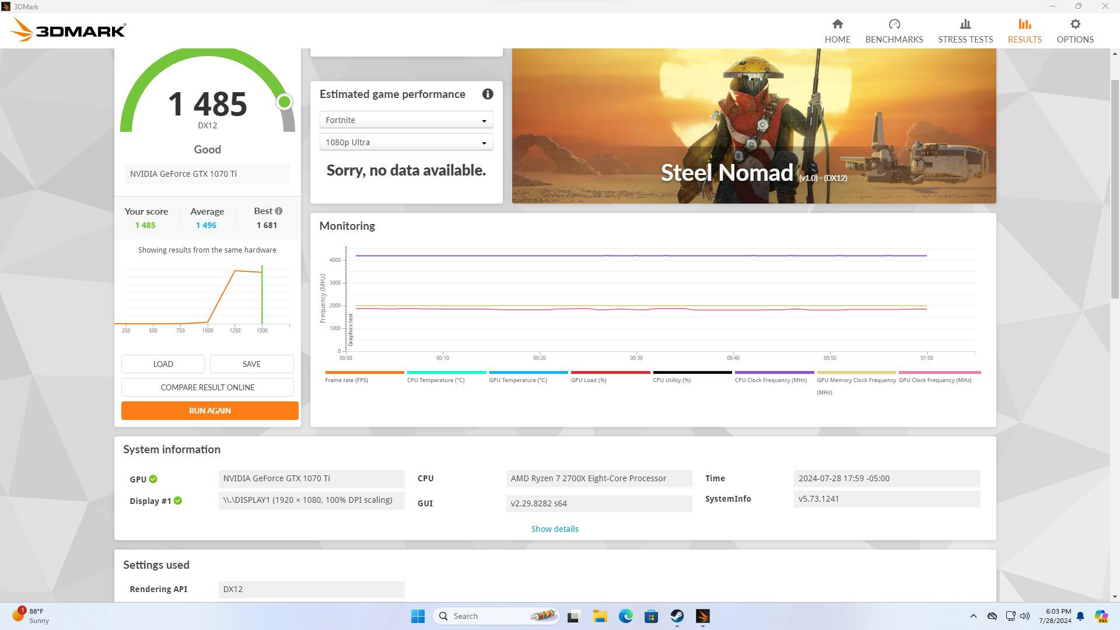This screenshot has width=1120, height=630.
Task: Open the clock and date flyout
Action: [x=1055, y=616]
